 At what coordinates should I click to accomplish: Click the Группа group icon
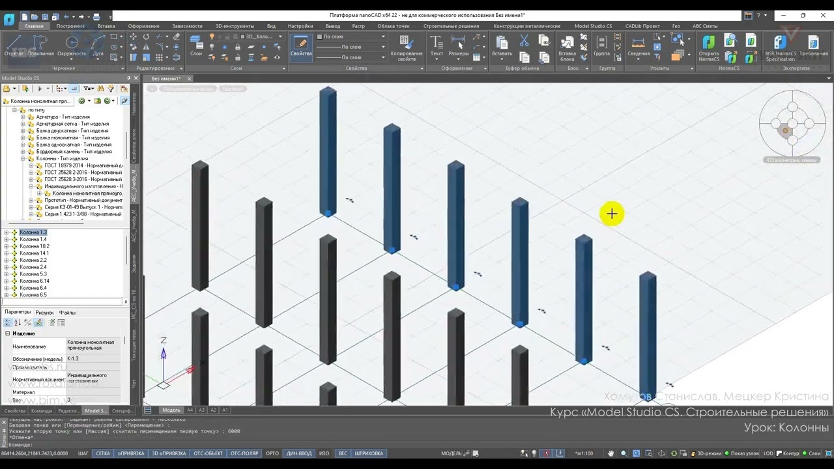pos(601,46)
